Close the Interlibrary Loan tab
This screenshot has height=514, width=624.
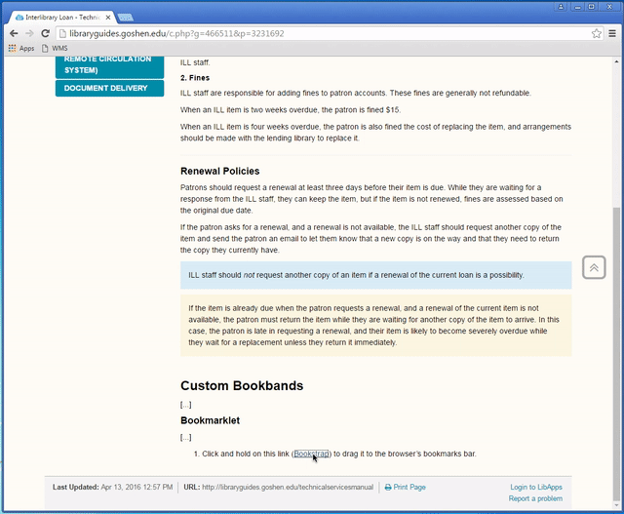(x=109, y=17)
